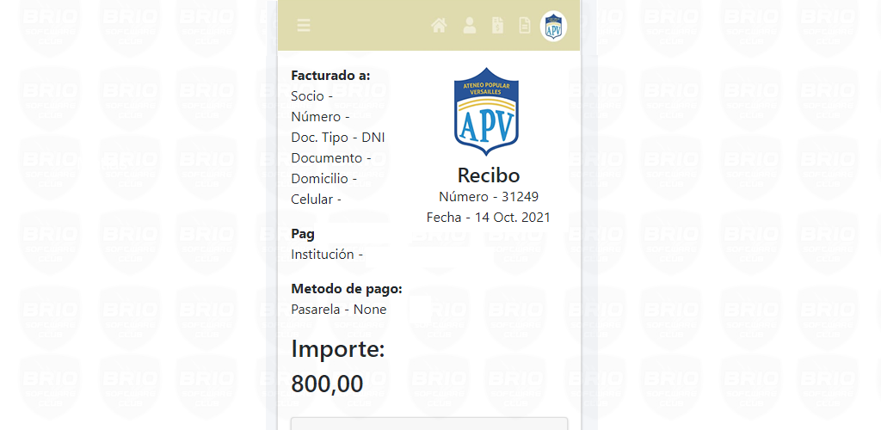
Task: Click the 'Pag' heading
Action: click(303, 235)
